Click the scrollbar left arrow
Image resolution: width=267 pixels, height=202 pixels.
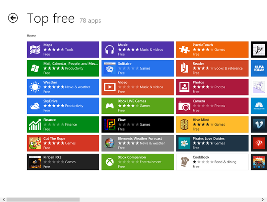pos(4,199)
